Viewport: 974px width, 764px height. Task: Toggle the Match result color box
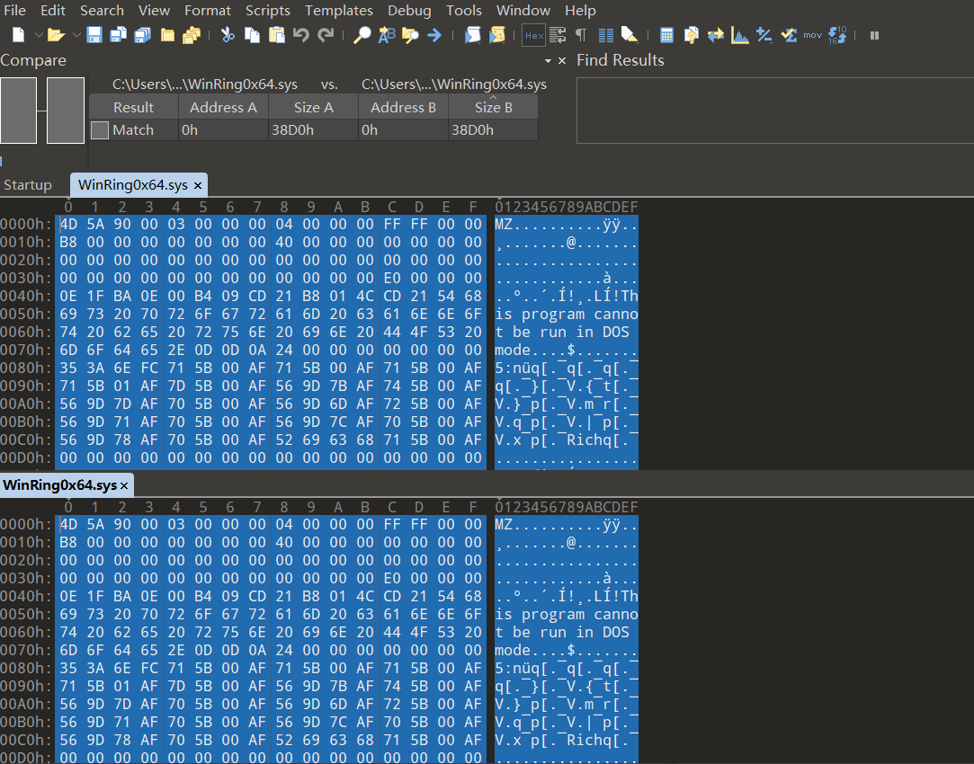click(x=100, y=130)
